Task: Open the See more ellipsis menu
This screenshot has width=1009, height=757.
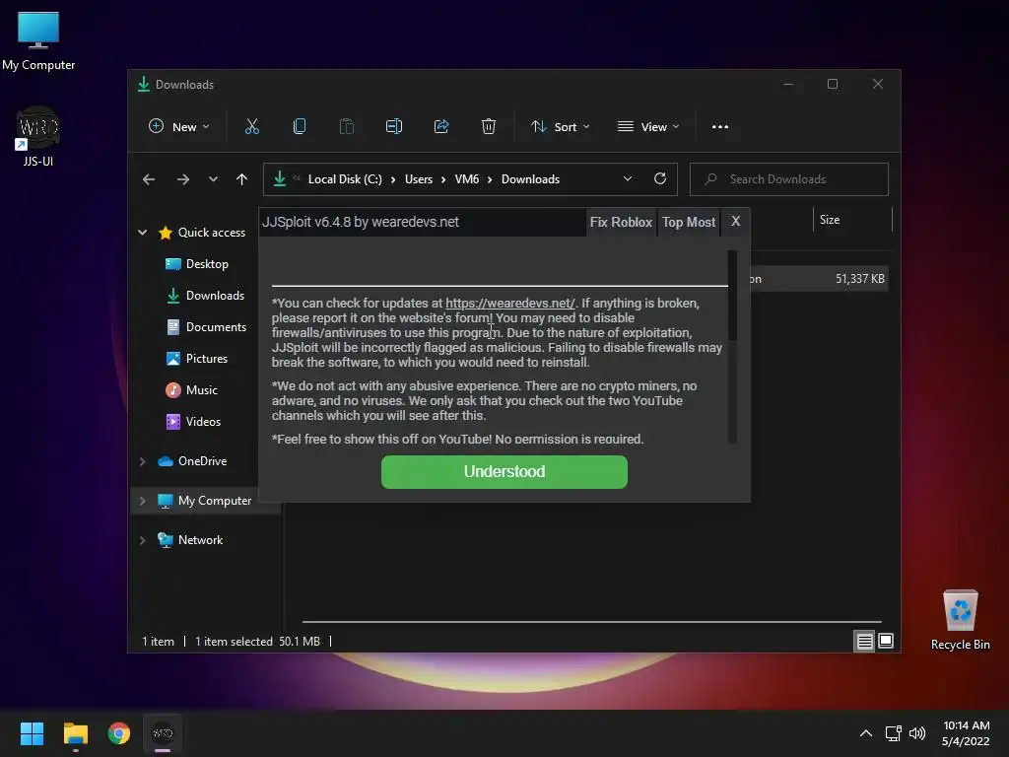Action: coord(720,127)
